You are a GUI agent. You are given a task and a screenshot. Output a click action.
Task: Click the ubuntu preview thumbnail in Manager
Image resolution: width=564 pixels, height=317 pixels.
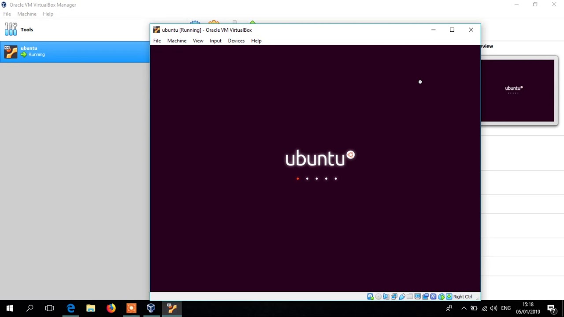[517, 91]
